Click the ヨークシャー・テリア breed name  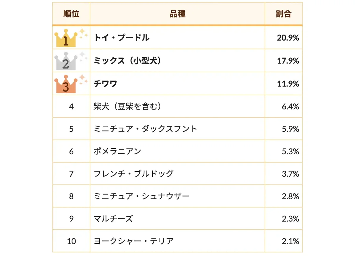(x=133, y=241)
